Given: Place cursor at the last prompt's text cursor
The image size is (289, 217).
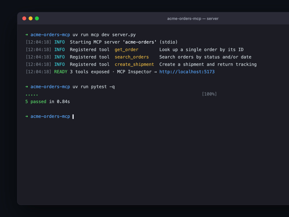Looking at the screenshot, I should (x=73, y=117).
